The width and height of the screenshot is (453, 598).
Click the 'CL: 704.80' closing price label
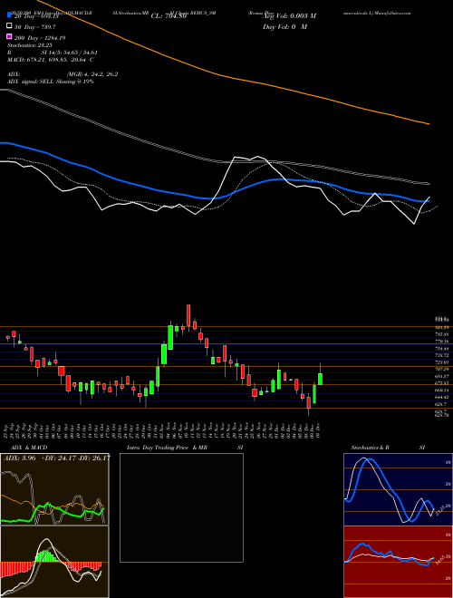tap(169, 16)
